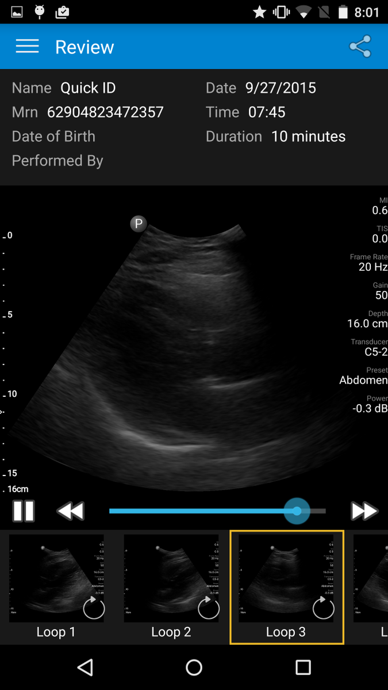Tap the P probe orientation marker
388x690 pixels.
coord(138,224)
